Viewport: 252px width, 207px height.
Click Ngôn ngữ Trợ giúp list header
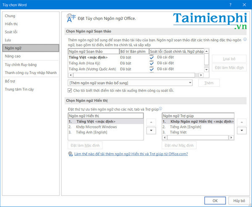pyautogui.click(x=198, y=116)
